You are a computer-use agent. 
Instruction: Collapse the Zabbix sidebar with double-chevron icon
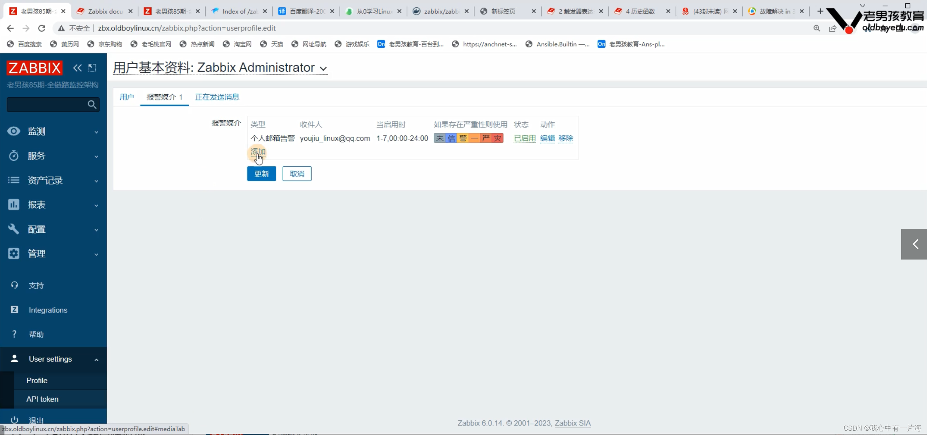(77, 68)
